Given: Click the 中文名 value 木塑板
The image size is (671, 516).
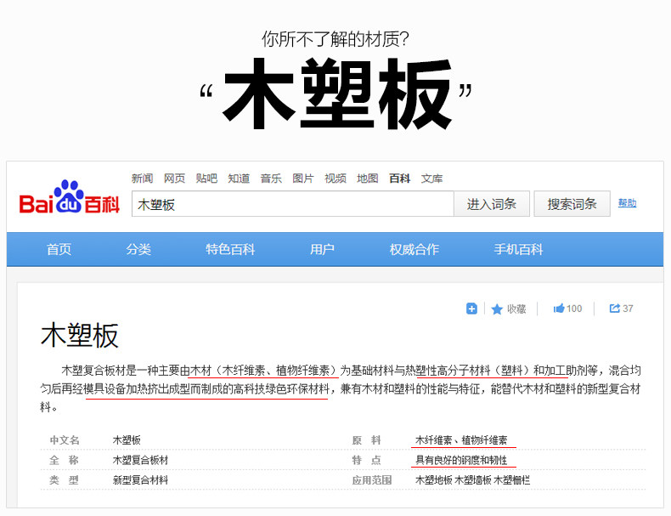Looking at the screenshot, I should [x=127, y=440].
